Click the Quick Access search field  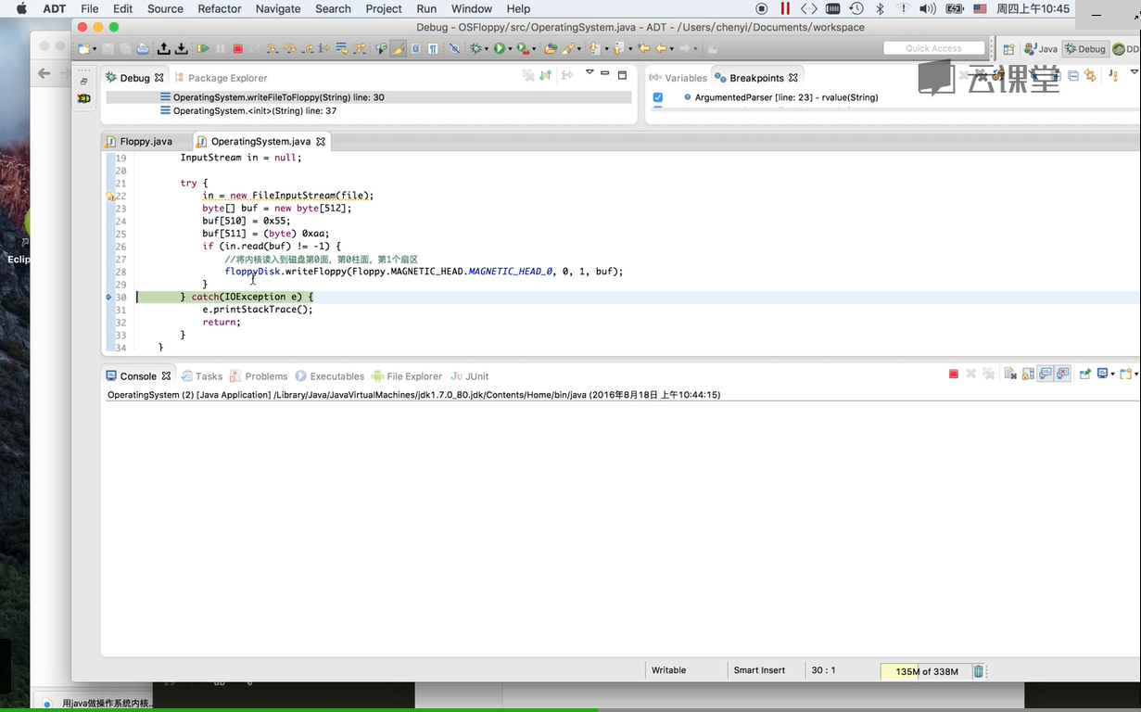[x=933, y=48]
